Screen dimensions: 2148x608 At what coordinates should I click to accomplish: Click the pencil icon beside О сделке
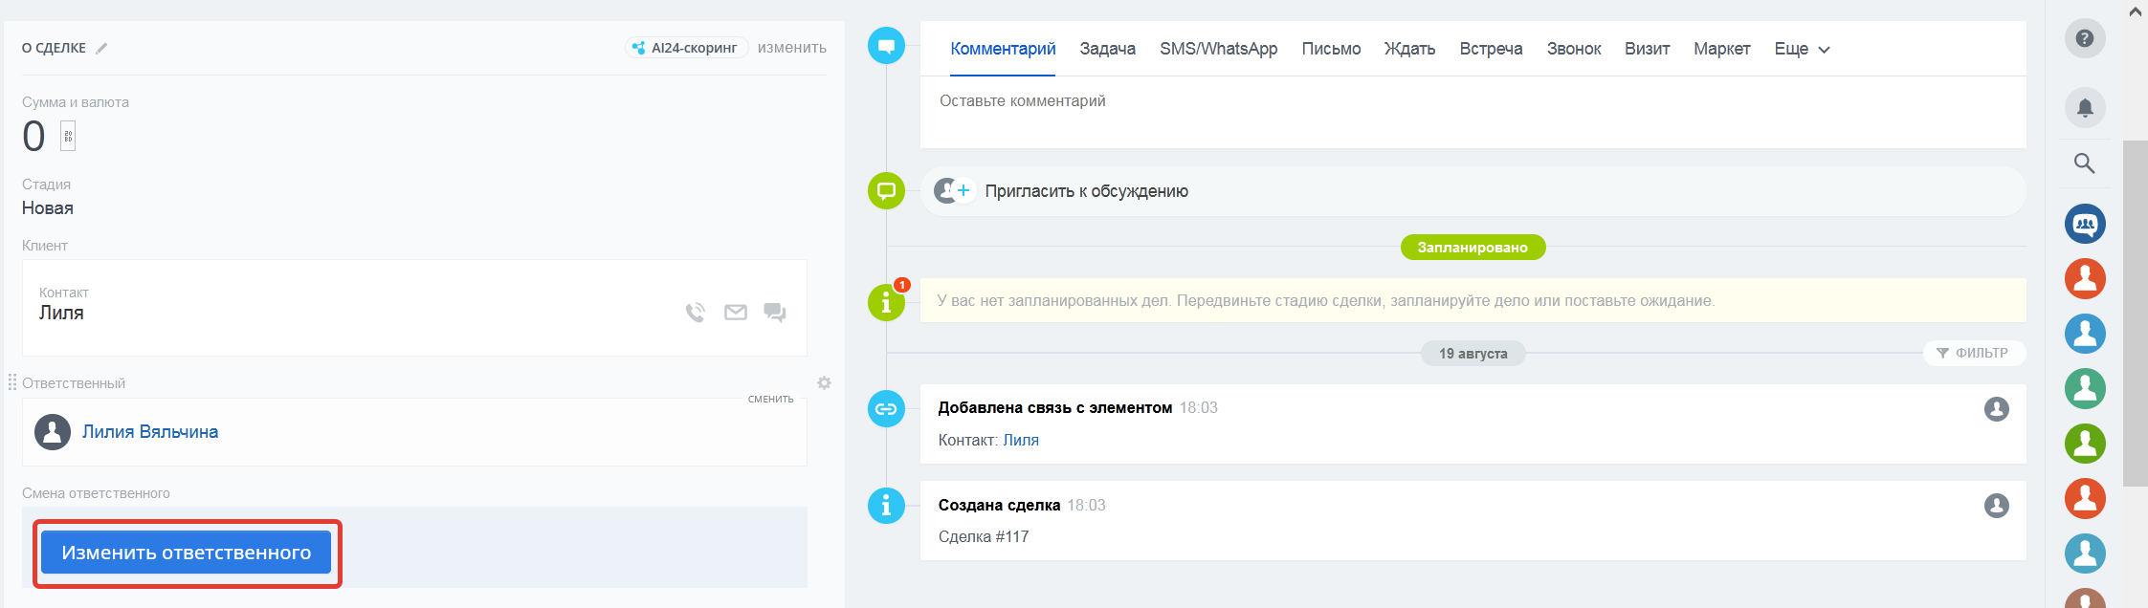(101, 49)
